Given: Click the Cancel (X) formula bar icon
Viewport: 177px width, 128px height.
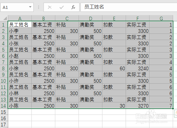Looking at the screenshot, I should tap(50, 7).
